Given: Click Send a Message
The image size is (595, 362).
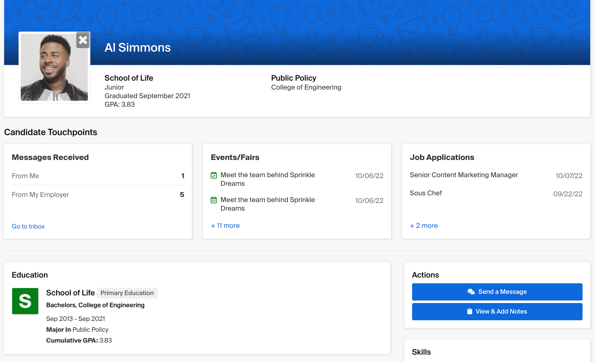Looking at the screenshot, I should pos(497,292).
